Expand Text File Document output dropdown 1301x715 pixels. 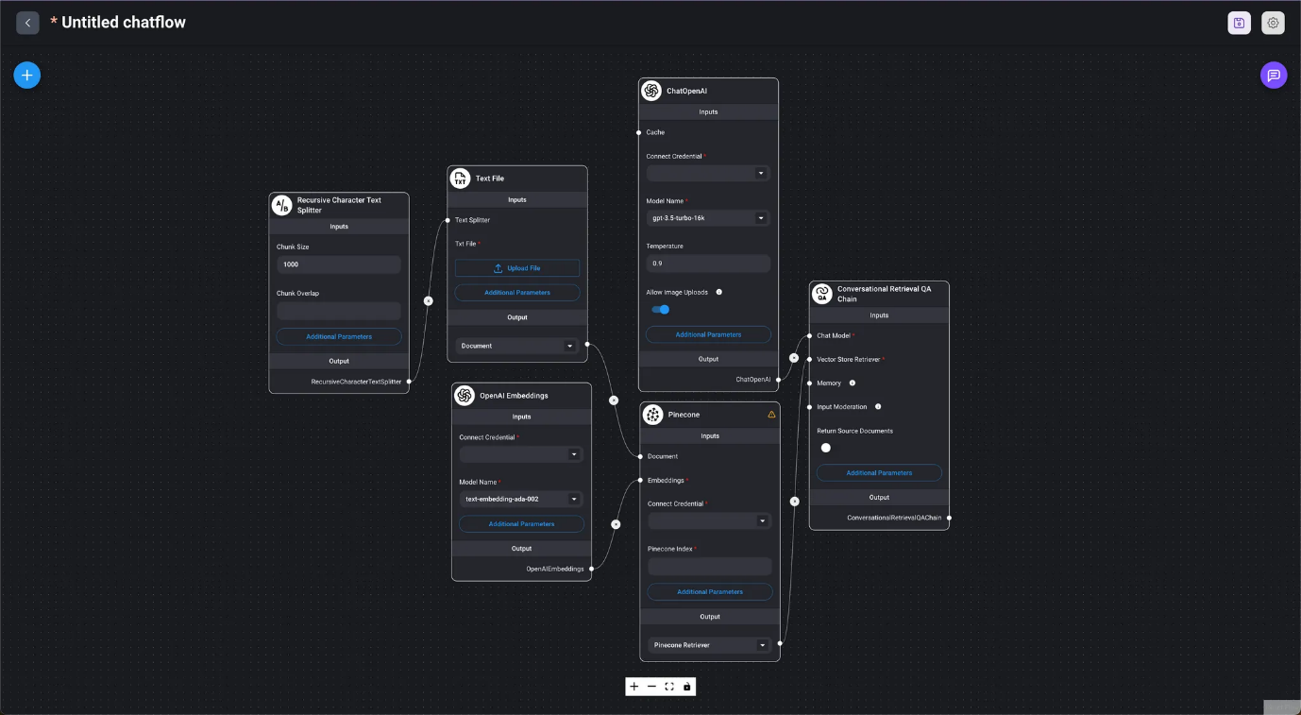516,346
